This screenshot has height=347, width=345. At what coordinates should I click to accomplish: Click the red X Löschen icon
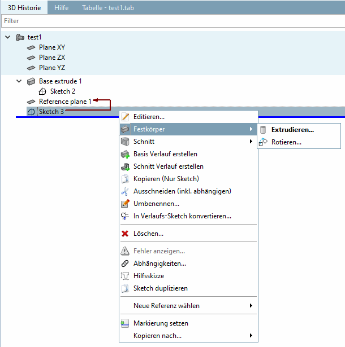tap(126, 233)
